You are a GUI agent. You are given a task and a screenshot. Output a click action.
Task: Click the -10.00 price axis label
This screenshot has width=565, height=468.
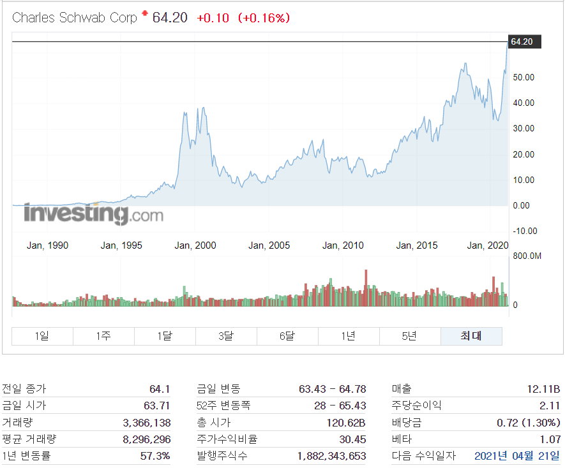pyautogui.click(x=525, y=231)
